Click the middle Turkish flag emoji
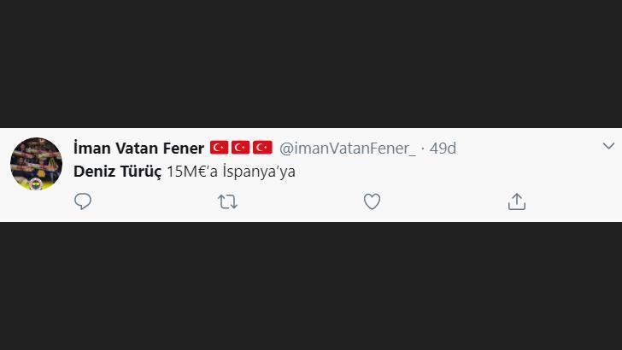 point(240,148)
